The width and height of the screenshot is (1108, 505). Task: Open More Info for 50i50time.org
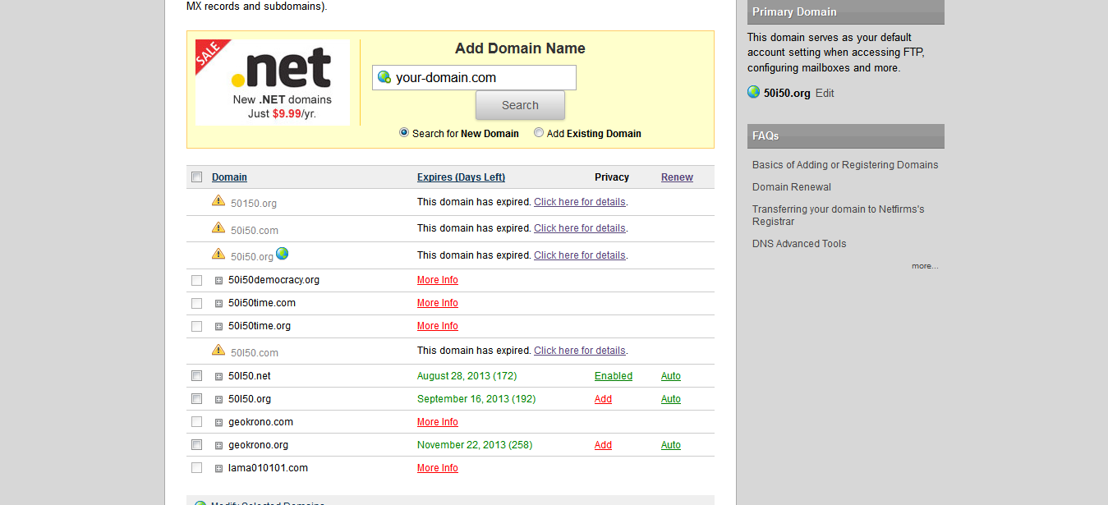point(438,326)
